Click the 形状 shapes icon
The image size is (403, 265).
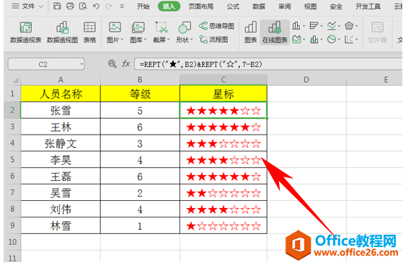185,27
